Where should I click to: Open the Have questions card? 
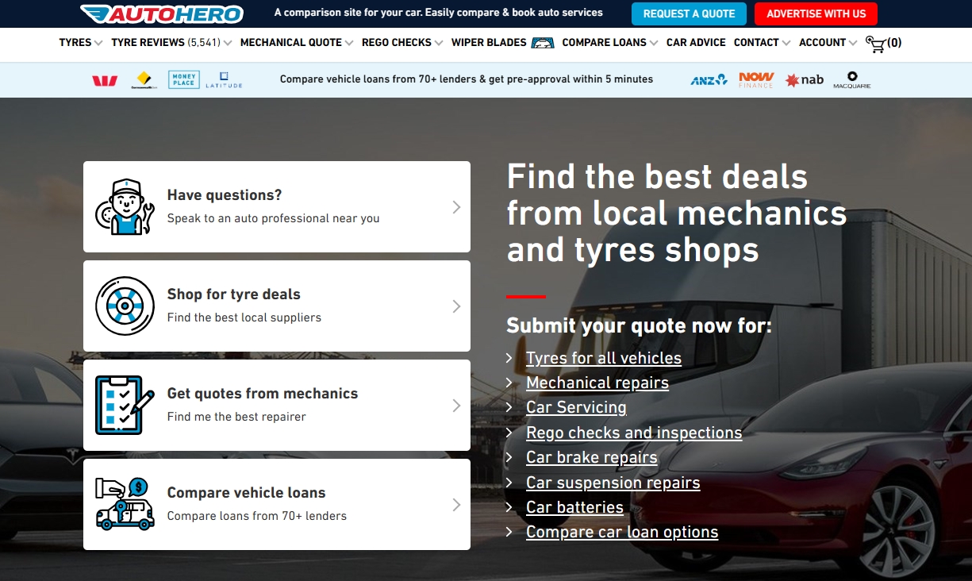click(276, 206)
